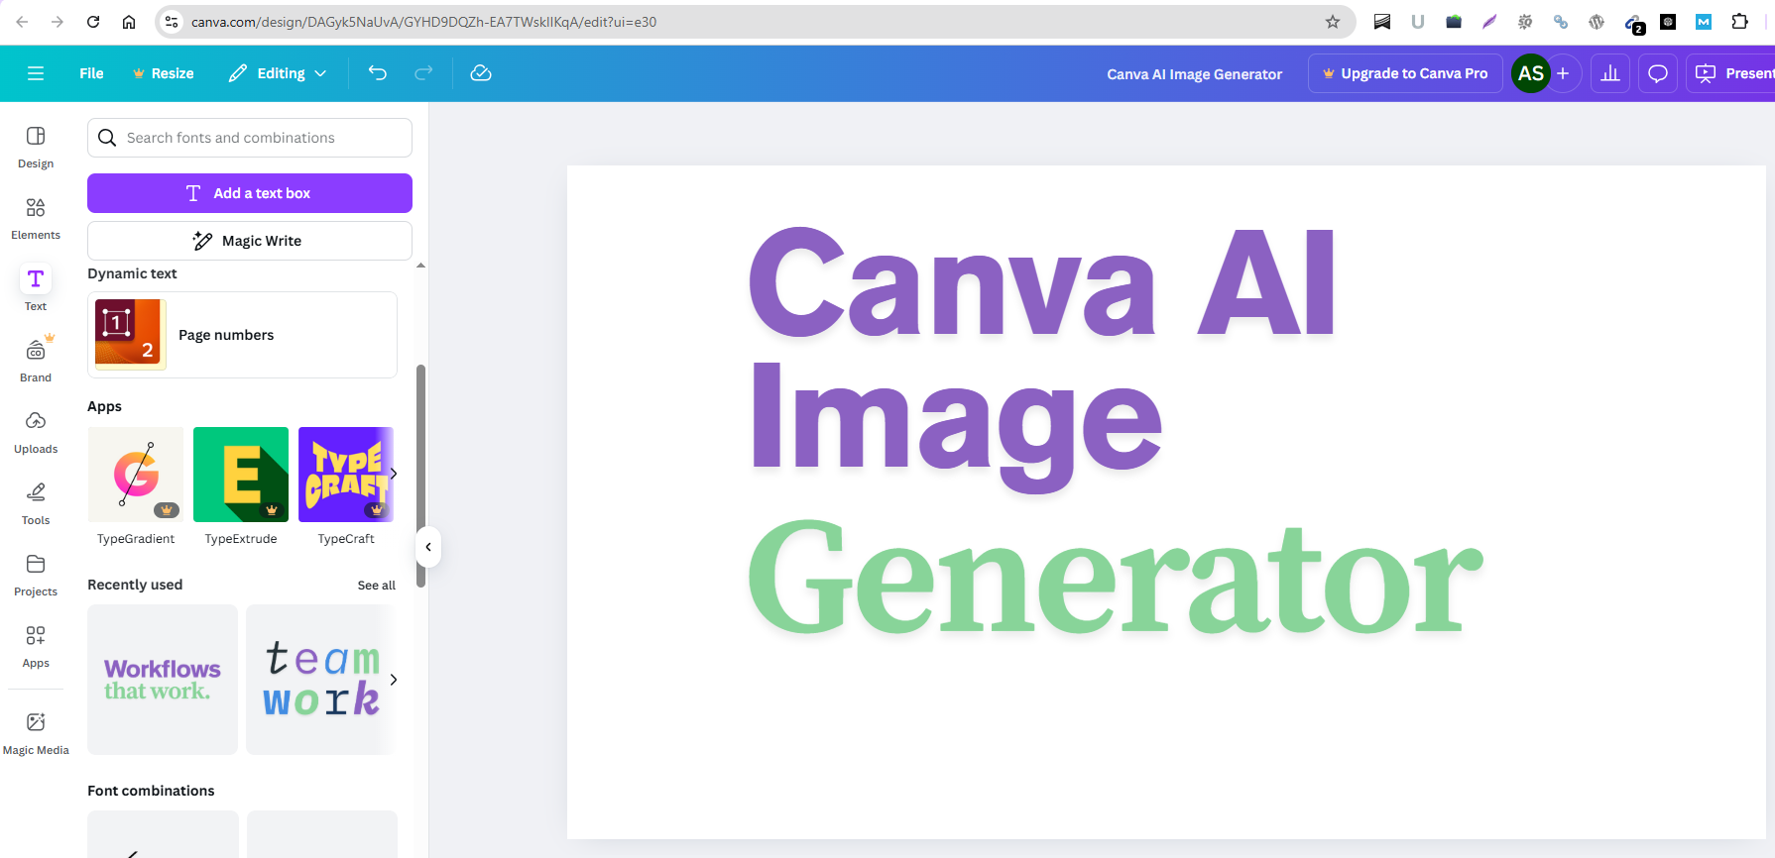The height and width of the screenshot is (858, 1775).
Task: Expand the Editing mode dropdown
Action: point(278,73)
